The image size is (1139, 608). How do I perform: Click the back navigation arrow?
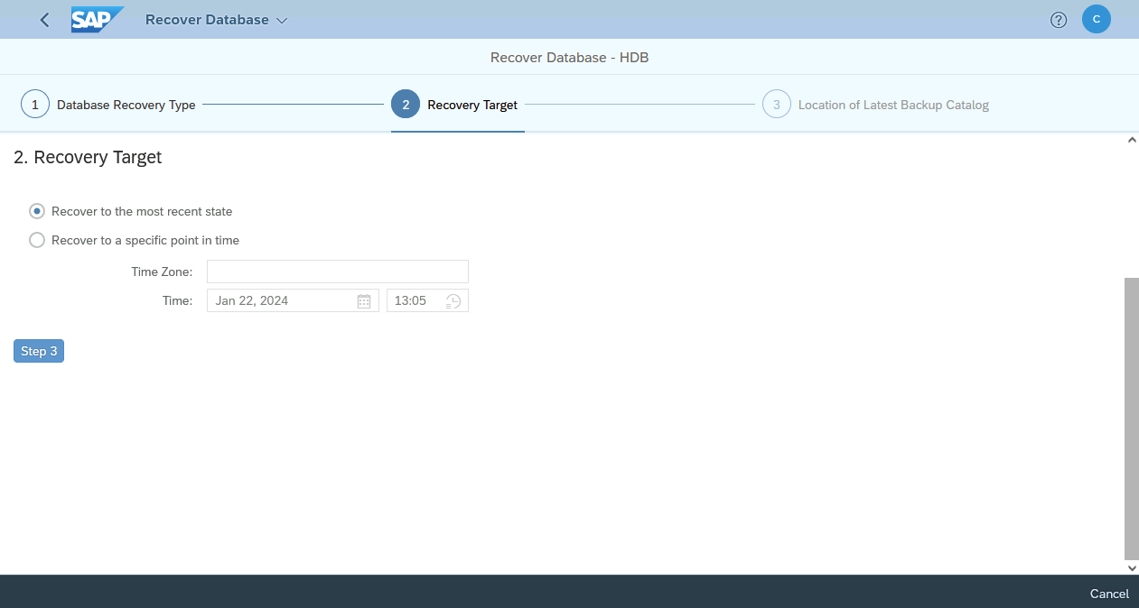pos(44,20)
